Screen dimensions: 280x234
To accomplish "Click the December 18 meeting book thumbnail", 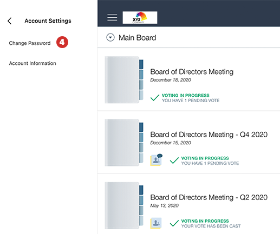I will 124,80.
